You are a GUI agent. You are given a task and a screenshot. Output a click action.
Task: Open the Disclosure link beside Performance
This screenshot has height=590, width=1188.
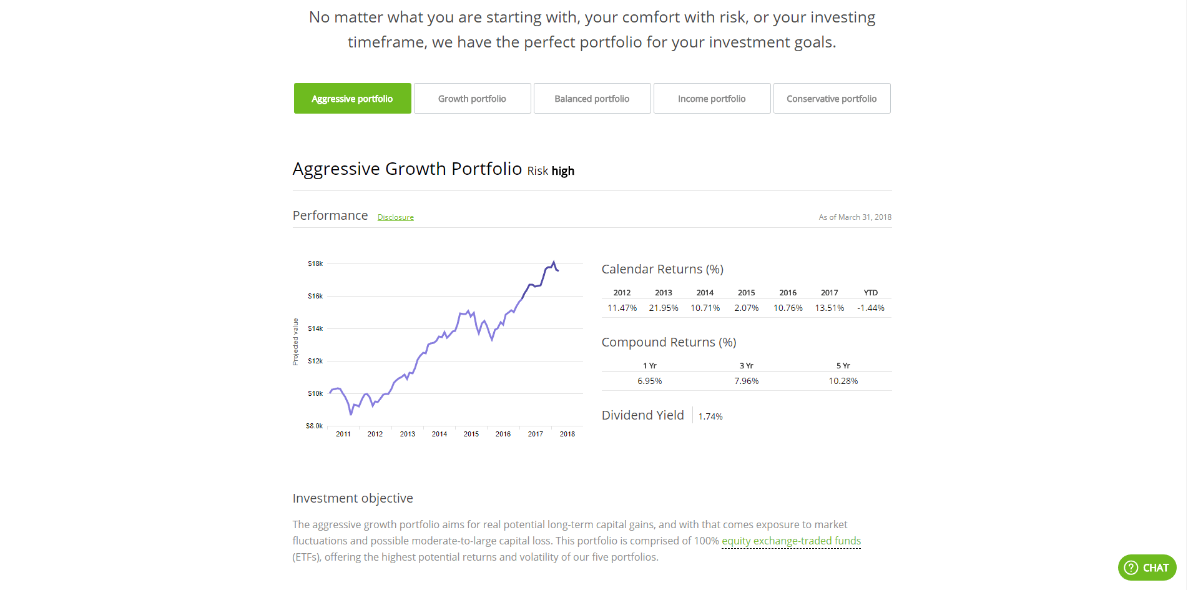click(395, 217)
